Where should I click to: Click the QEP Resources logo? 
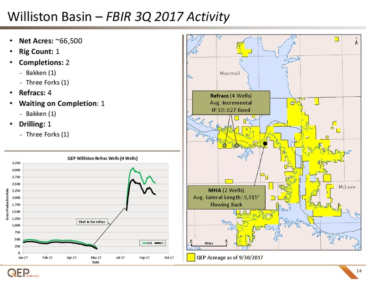point(23,273)
